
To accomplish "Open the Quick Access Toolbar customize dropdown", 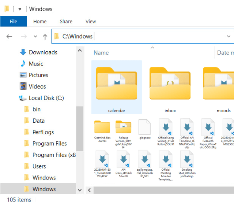I will pyautogui.click(x=20, y=10).
